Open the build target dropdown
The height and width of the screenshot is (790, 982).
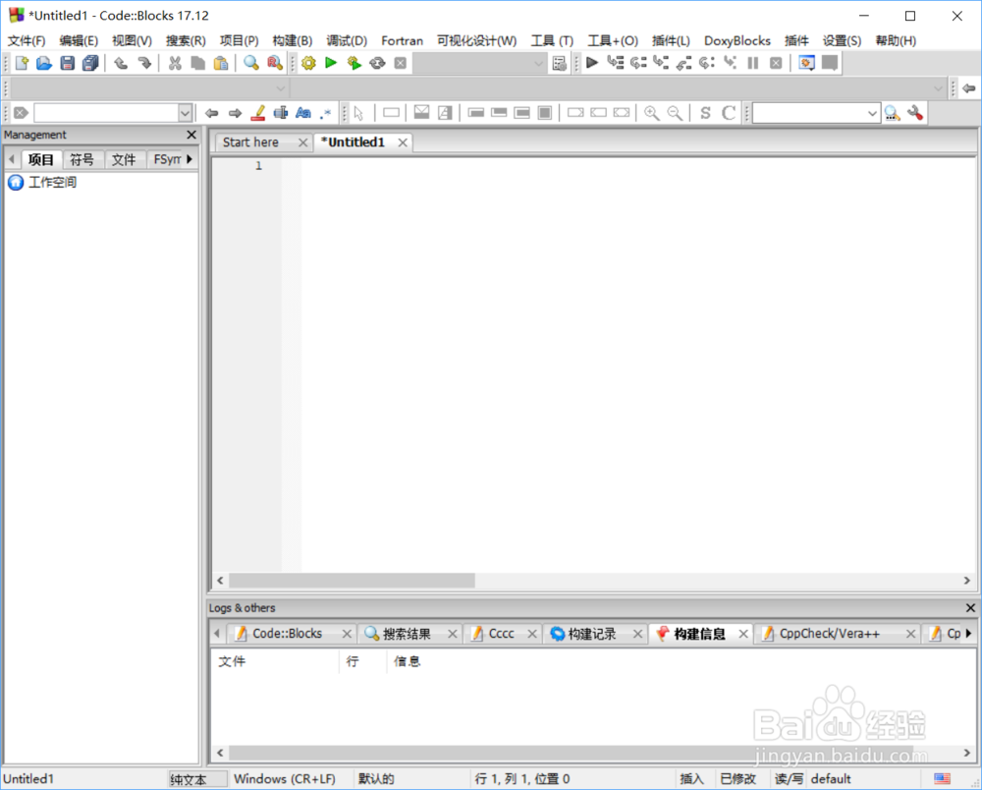pos(538,63)
